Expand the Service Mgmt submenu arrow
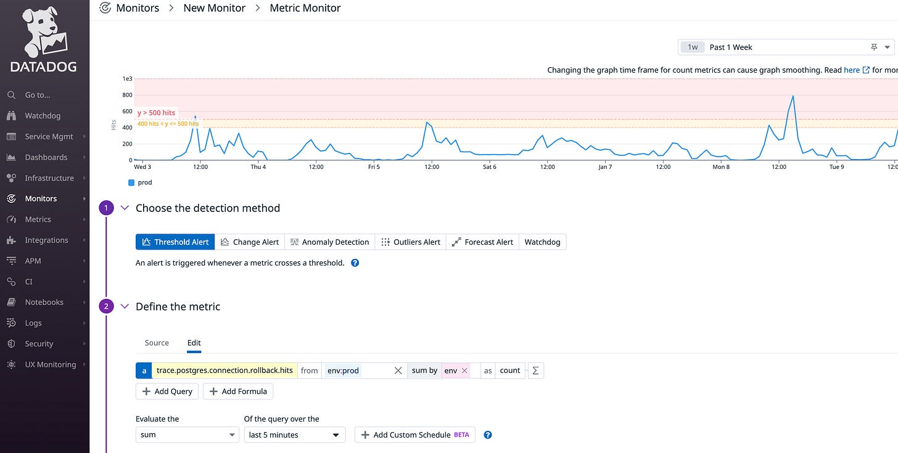This screenshot has width=898, height=453. [x=84, y=137]
